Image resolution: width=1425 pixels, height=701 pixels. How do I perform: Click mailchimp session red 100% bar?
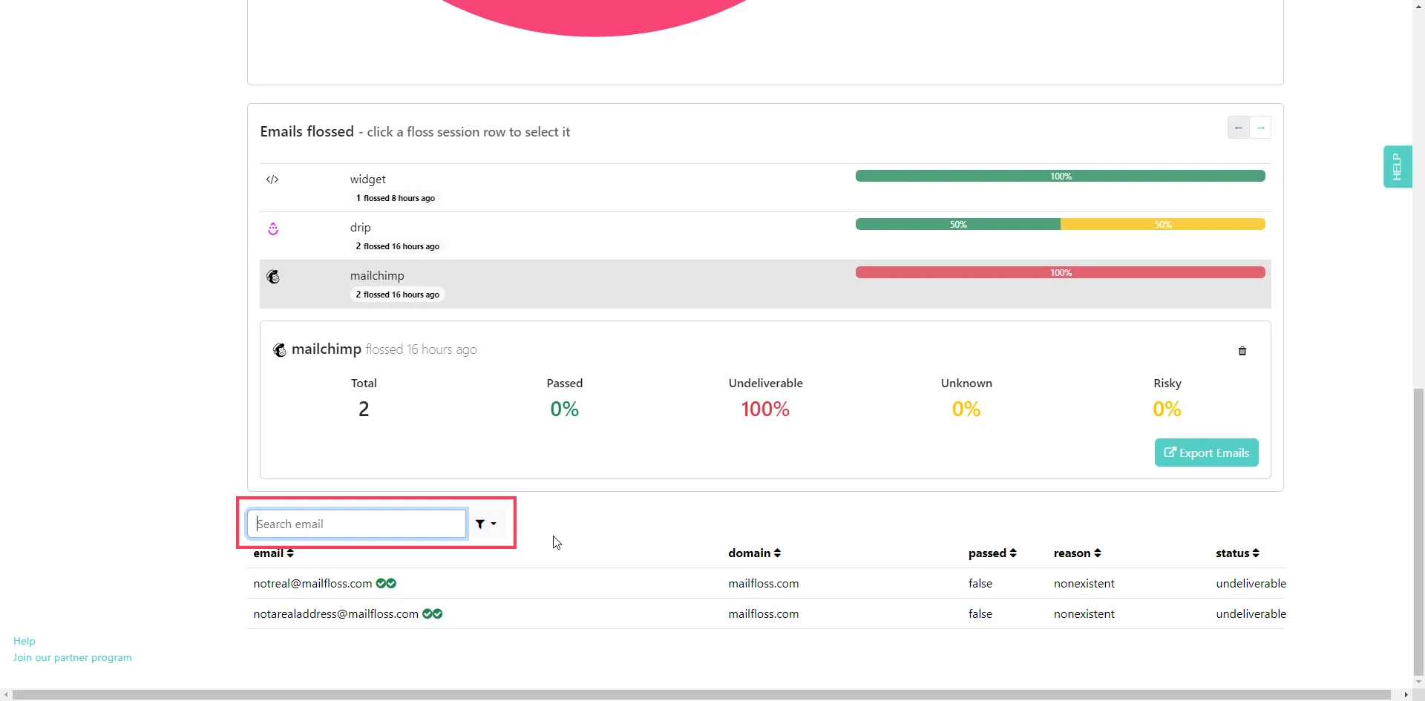(x=1060, y=273)
